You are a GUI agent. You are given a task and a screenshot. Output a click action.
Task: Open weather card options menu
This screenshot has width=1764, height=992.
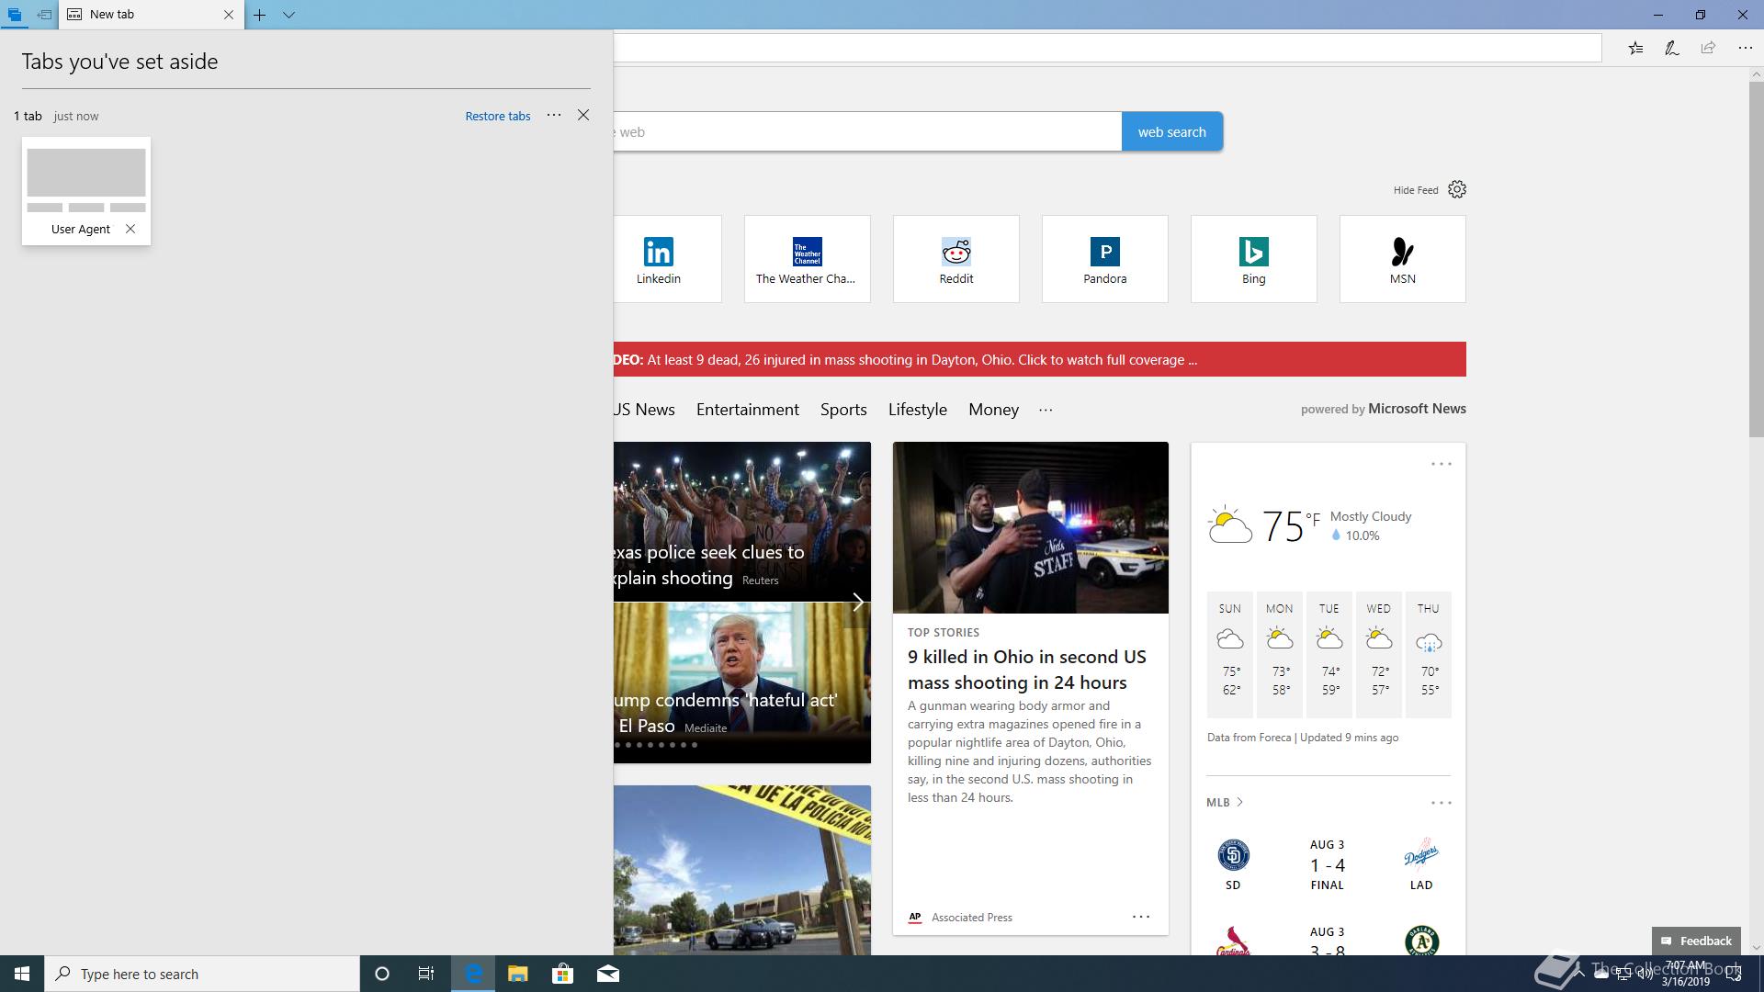click(x=1442, y=464)
